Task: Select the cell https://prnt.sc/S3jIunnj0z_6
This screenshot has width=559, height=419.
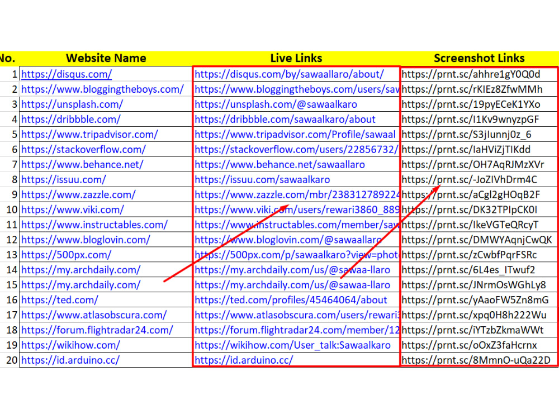Action: point(479,134)
